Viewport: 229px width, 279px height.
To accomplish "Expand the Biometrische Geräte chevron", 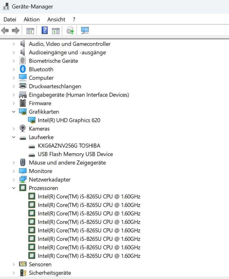I will (14, 61).
